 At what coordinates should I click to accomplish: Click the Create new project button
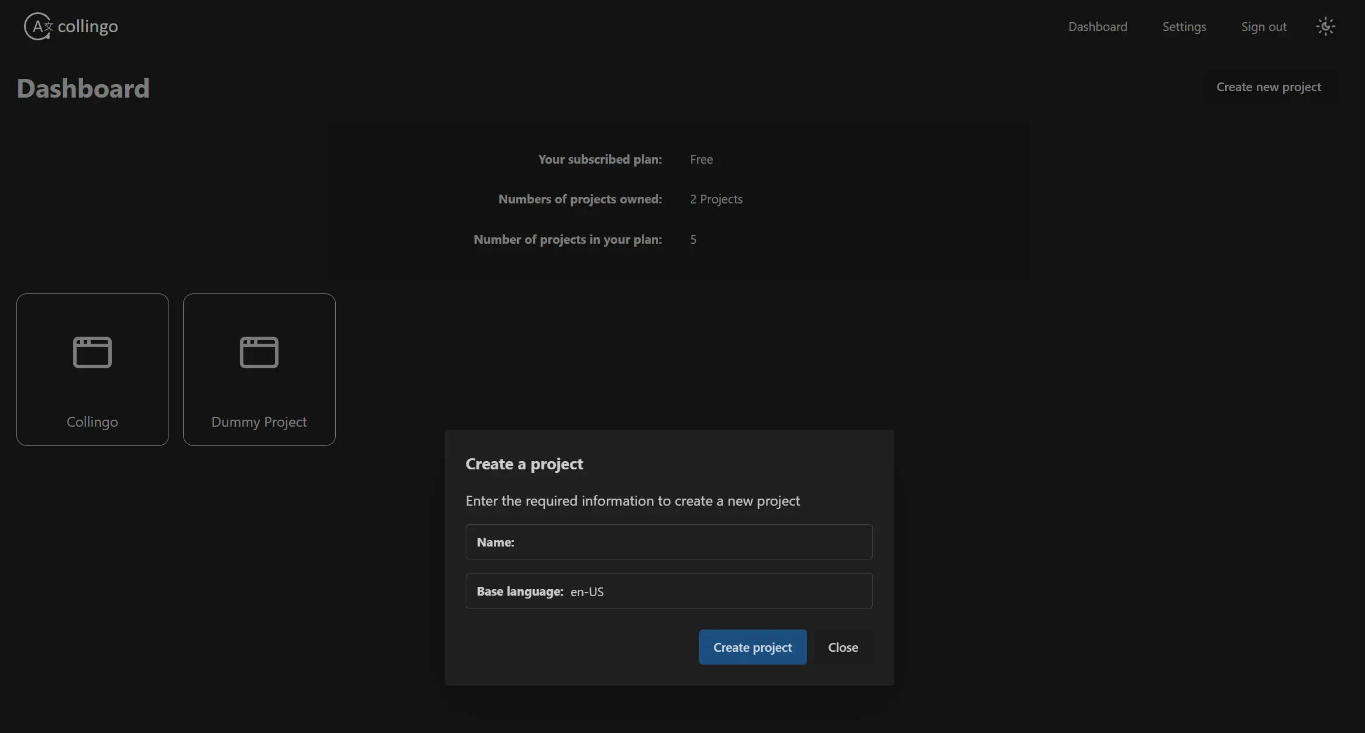pyautogui.click(x=1268, y=87)
